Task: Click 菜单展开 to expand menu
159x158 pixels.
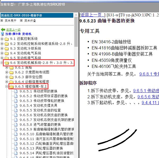Action: (x=11, y=21)
